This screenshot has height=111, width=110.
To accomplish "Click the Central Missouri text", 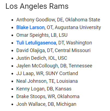I will tap(73, 50).
